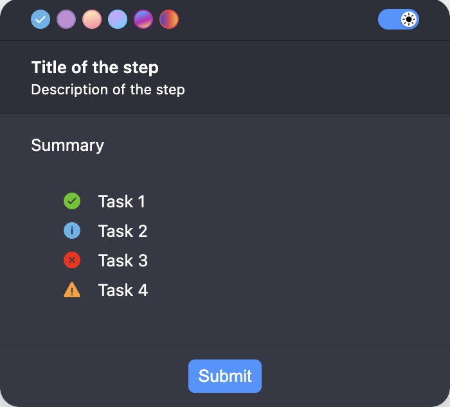Click the blue info icon beside Task 2
Viewport: 450px width, 407px height.
click(72, 230)
